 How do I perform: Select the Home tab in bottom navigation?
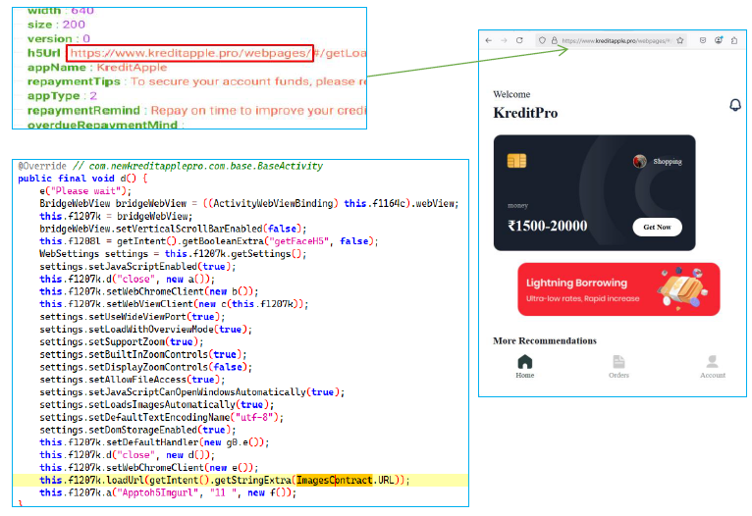524,367
